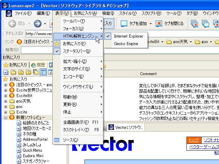Open the 編集(E) menu

(43, 13)
